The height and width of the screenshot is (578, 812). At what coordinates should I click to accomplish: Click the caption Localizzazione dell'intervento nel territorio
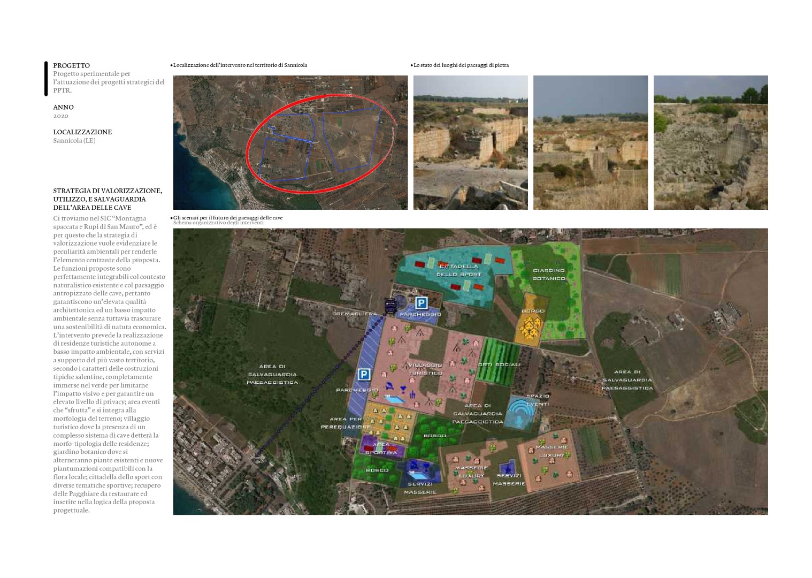tap(239, 65)
